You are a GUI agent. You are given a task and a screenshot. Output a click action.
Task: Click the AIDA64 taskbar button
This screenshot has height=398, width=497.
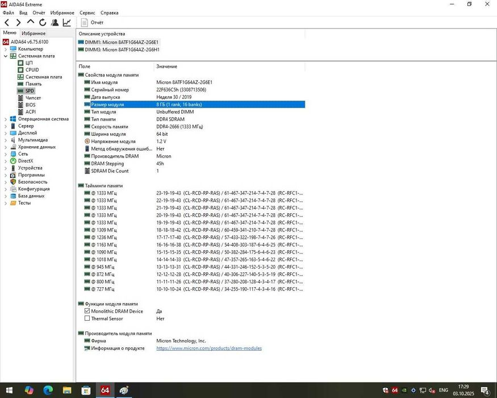(105, 390)
